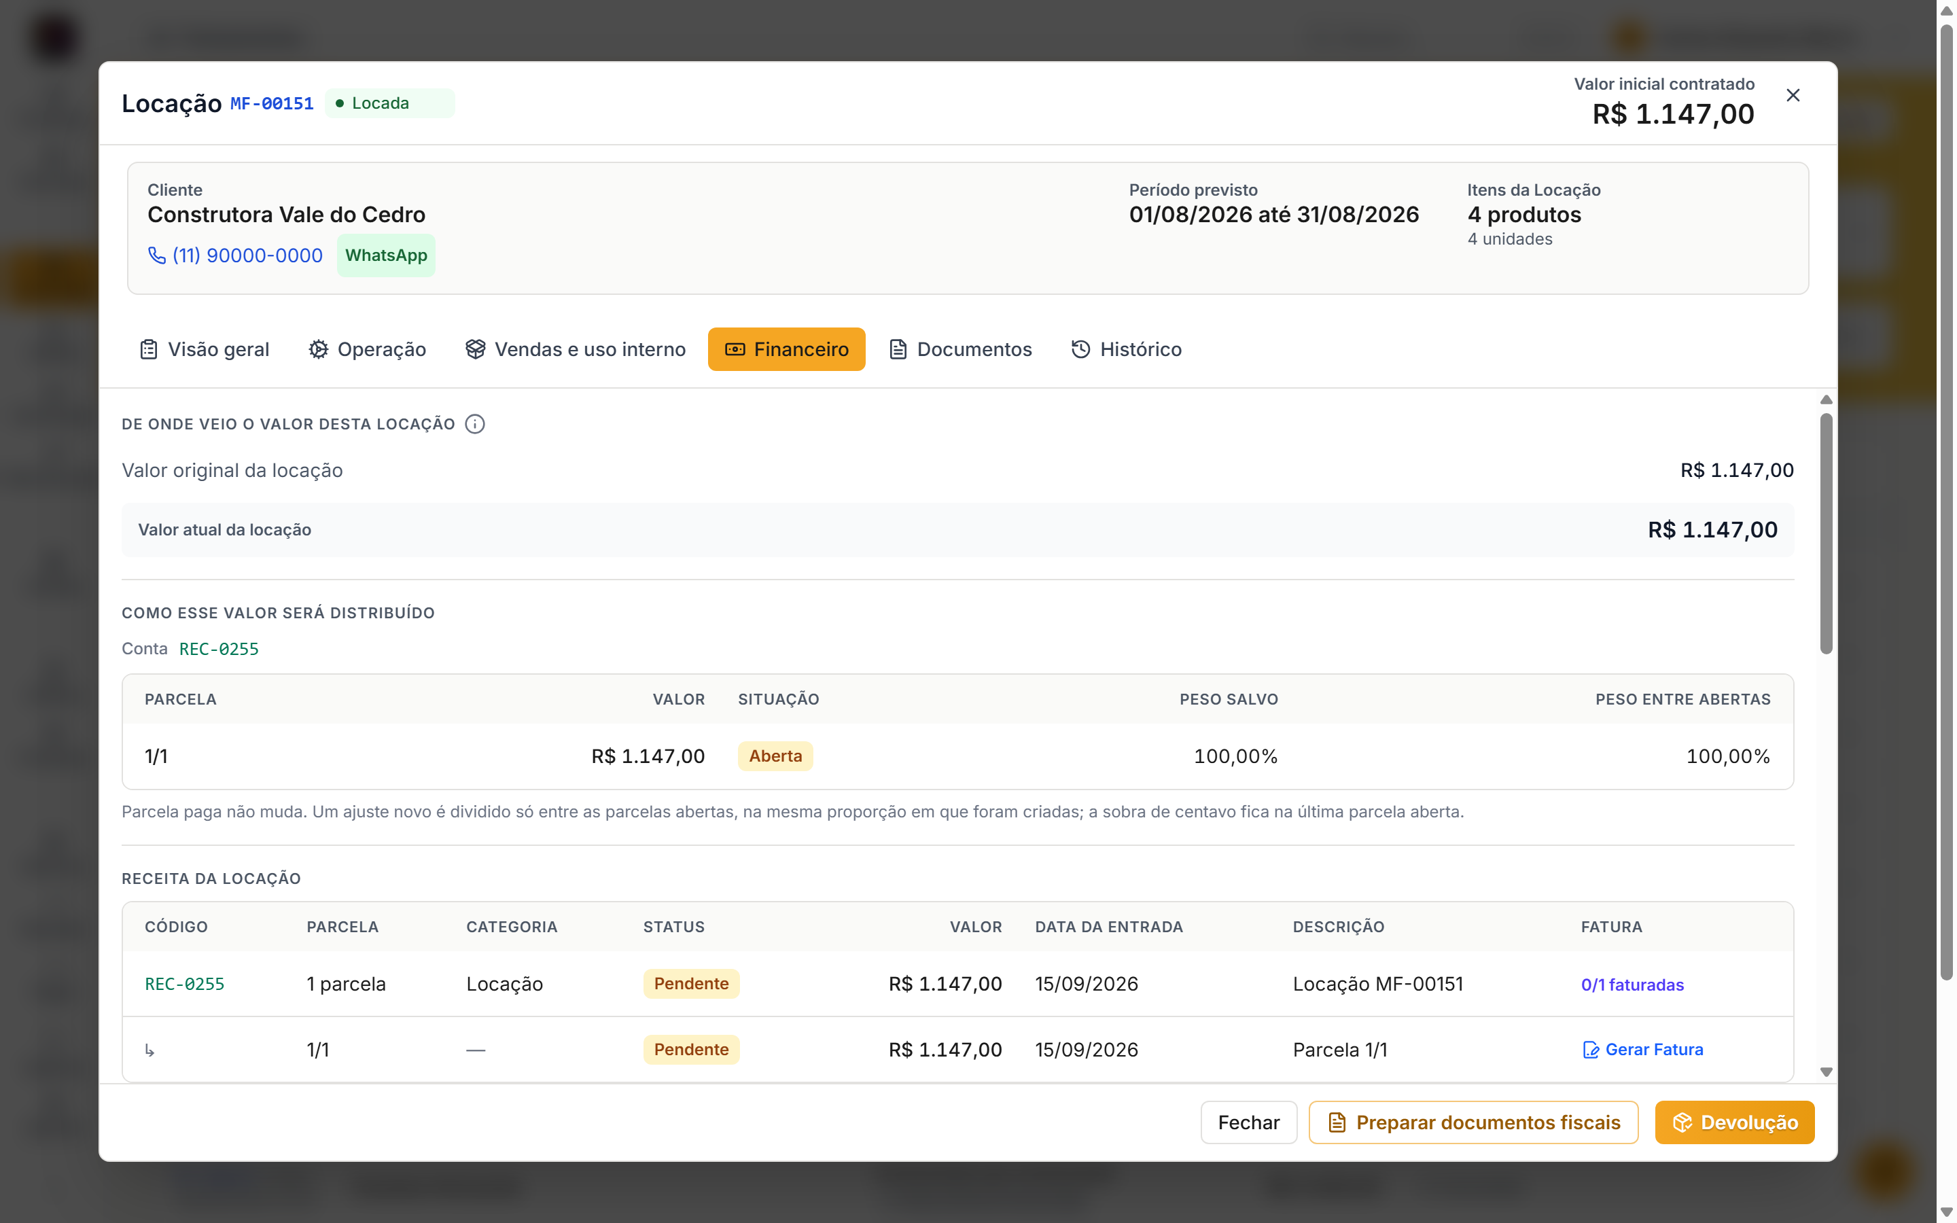Image resolution: width=1957 pixels, height=1223 pixels.
Task: Close the Locação dialog with X icon
Action: [x=1793, y=95]
